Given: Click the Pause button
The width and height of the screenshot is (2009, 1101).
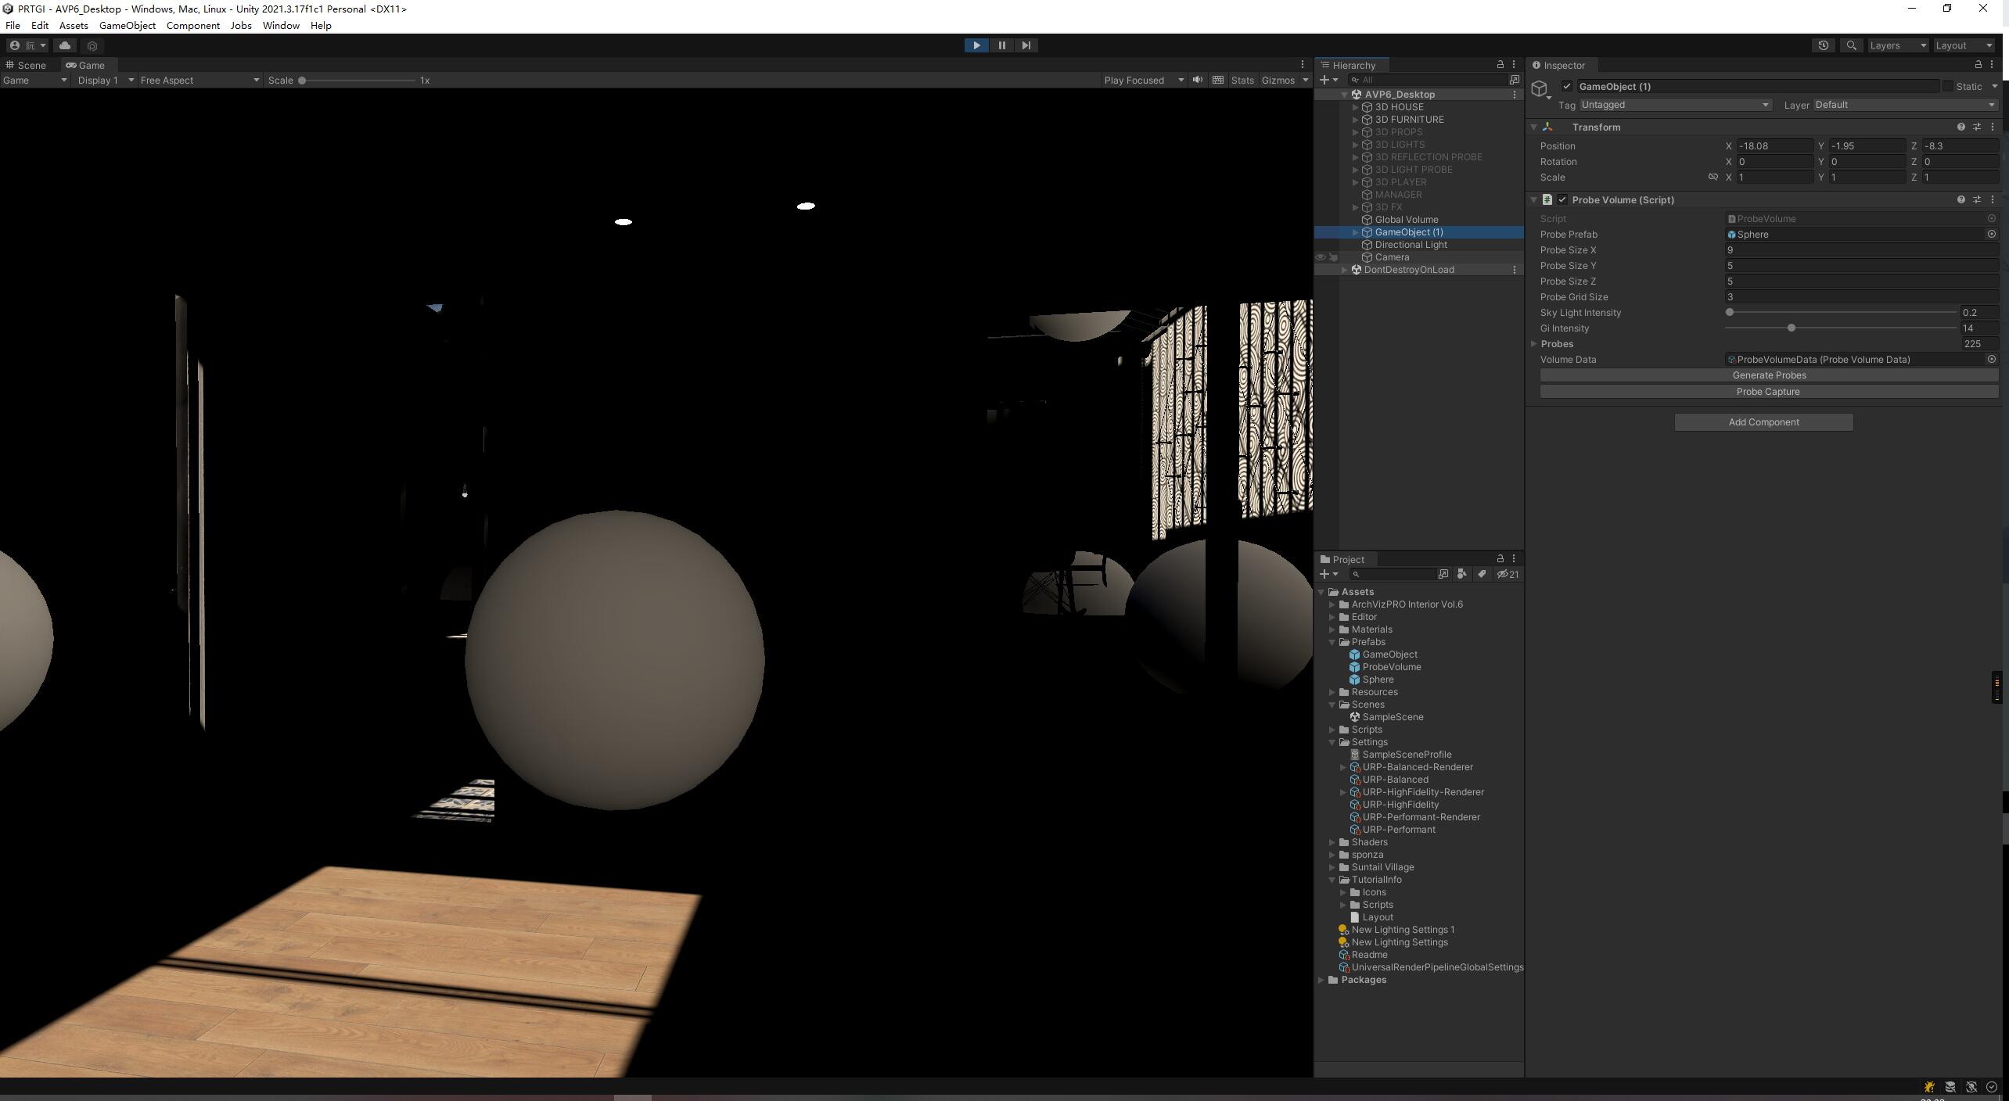Looking at the screenshot, I should (1001, 45).
